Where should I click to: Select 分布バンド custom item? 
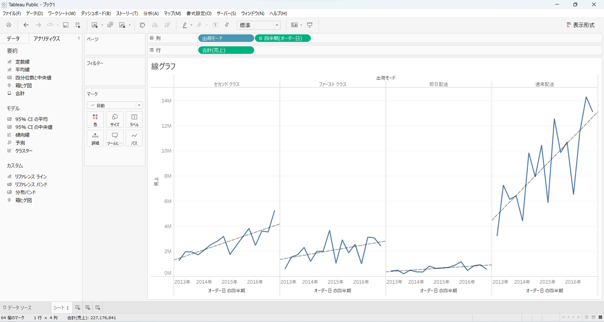(x=26, y=192)
